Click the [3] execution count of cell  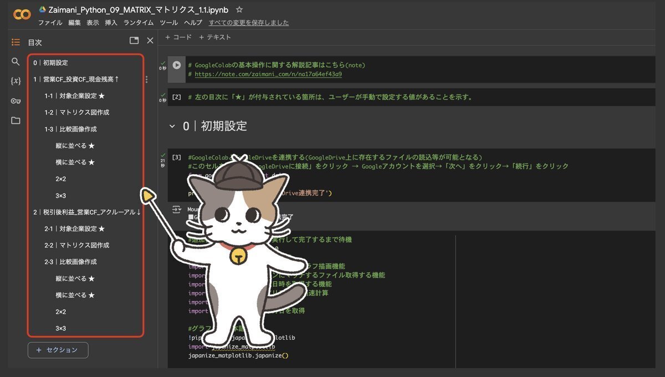point(177,157)
